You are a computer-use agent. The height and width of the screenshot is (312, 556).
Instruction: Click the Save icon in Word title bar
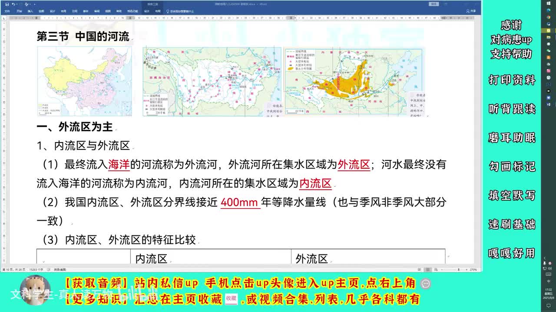click(7, 4)
